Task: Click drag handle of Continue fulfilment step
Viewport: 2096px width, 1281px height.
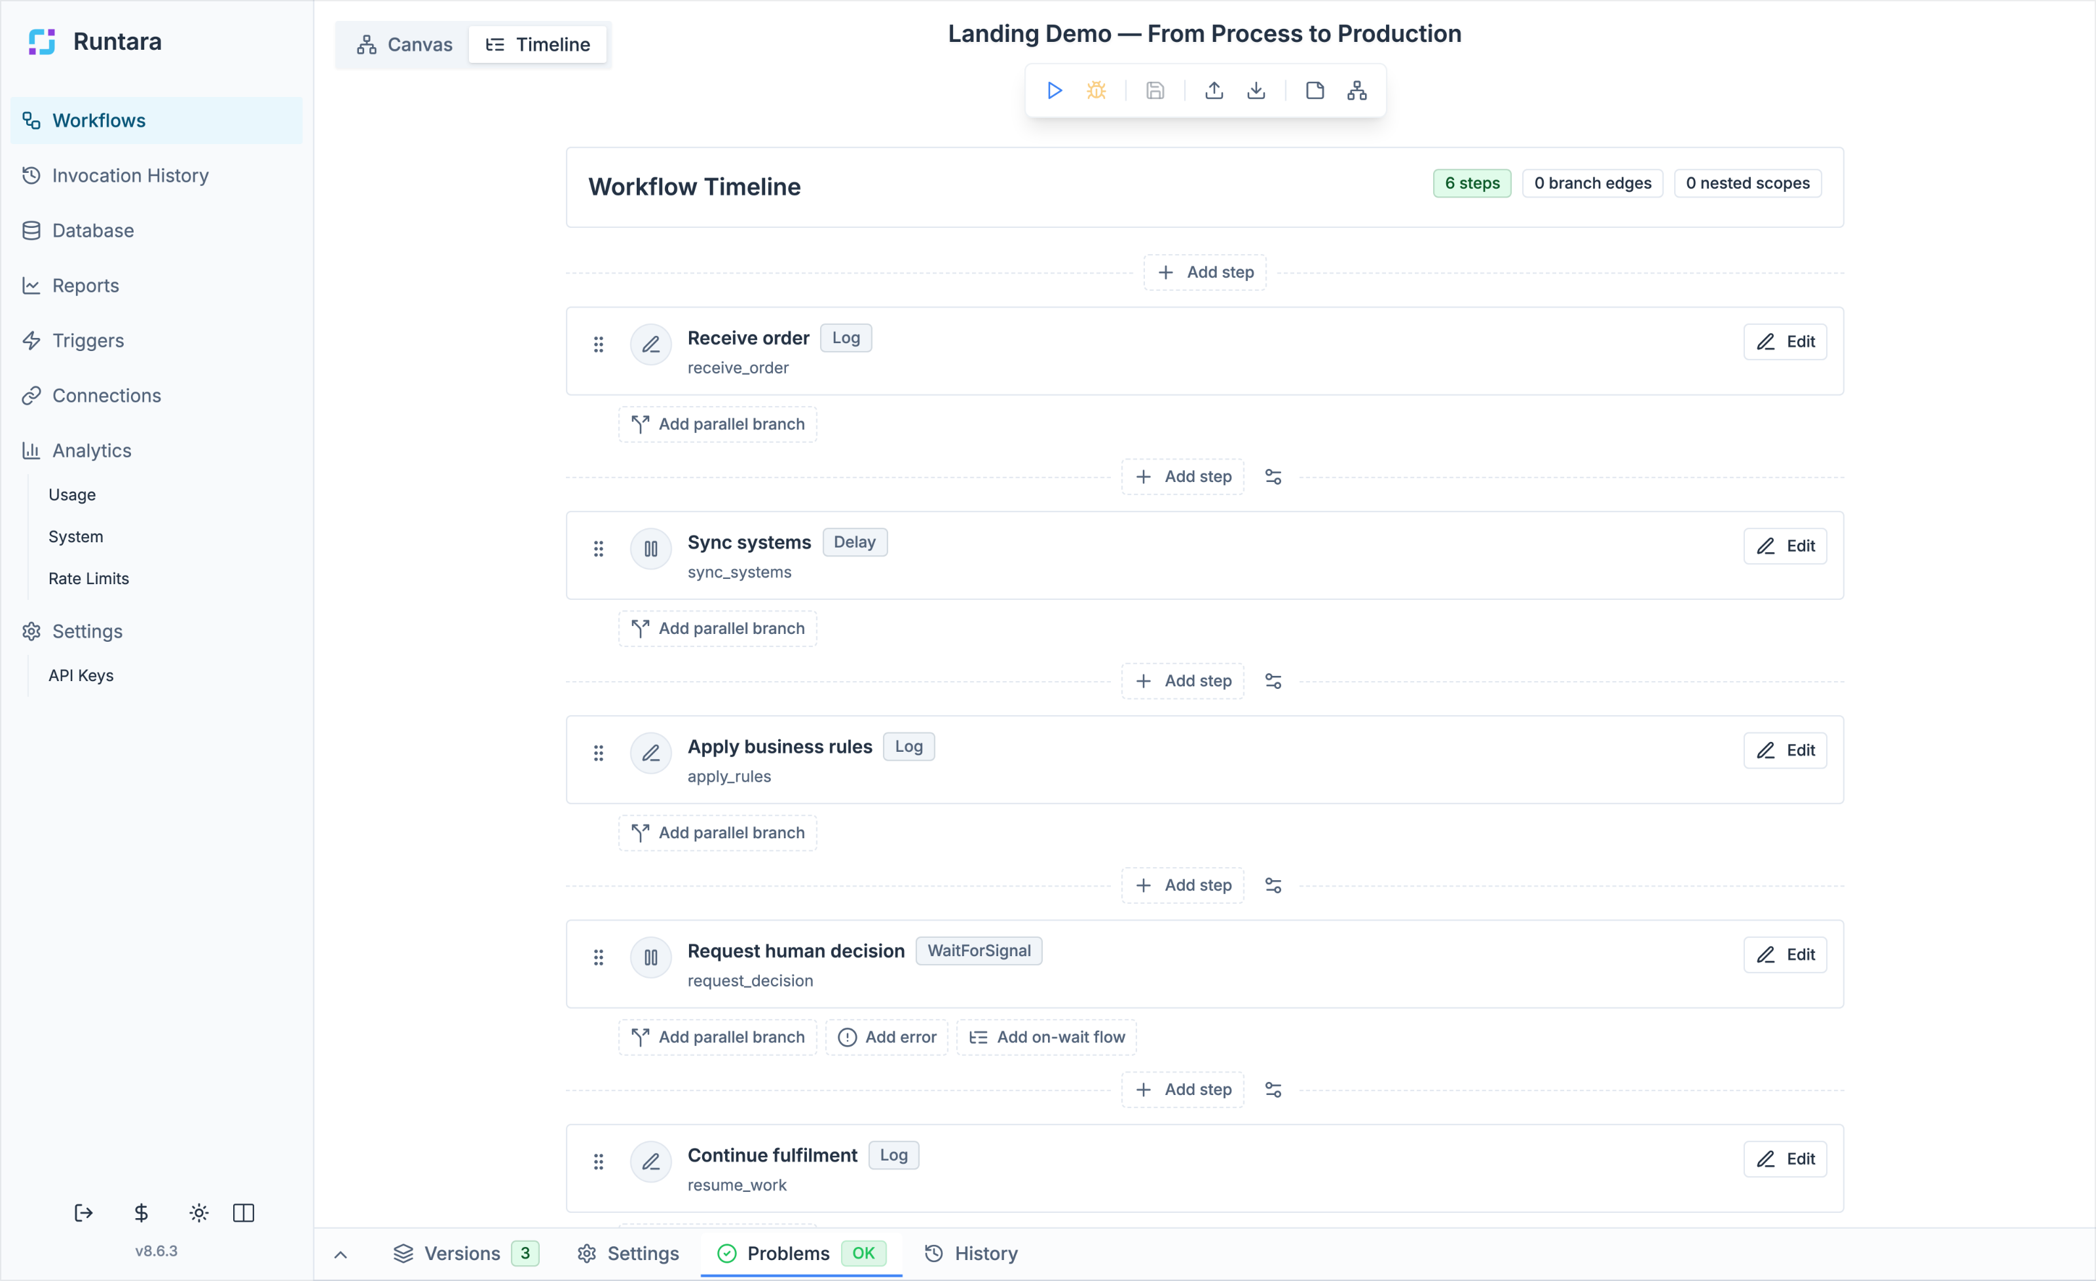Action: [599, 1162]
